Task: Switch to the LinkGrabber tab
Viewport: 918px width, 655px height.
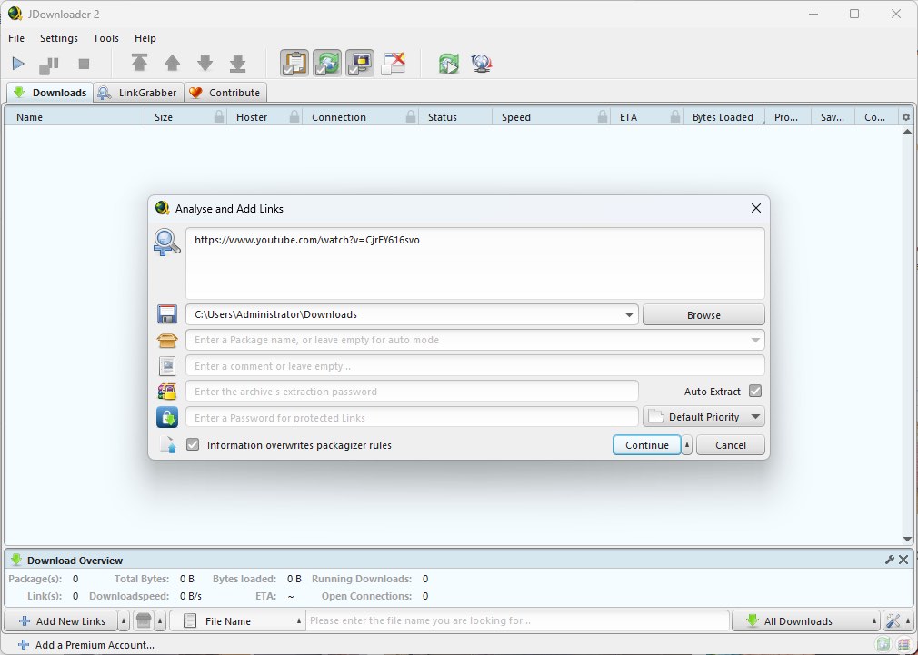Action: [138, 93]
